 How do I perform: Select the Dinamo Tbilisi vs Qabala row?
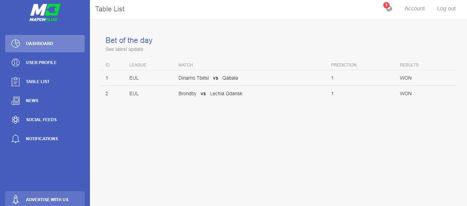(278, 78)
